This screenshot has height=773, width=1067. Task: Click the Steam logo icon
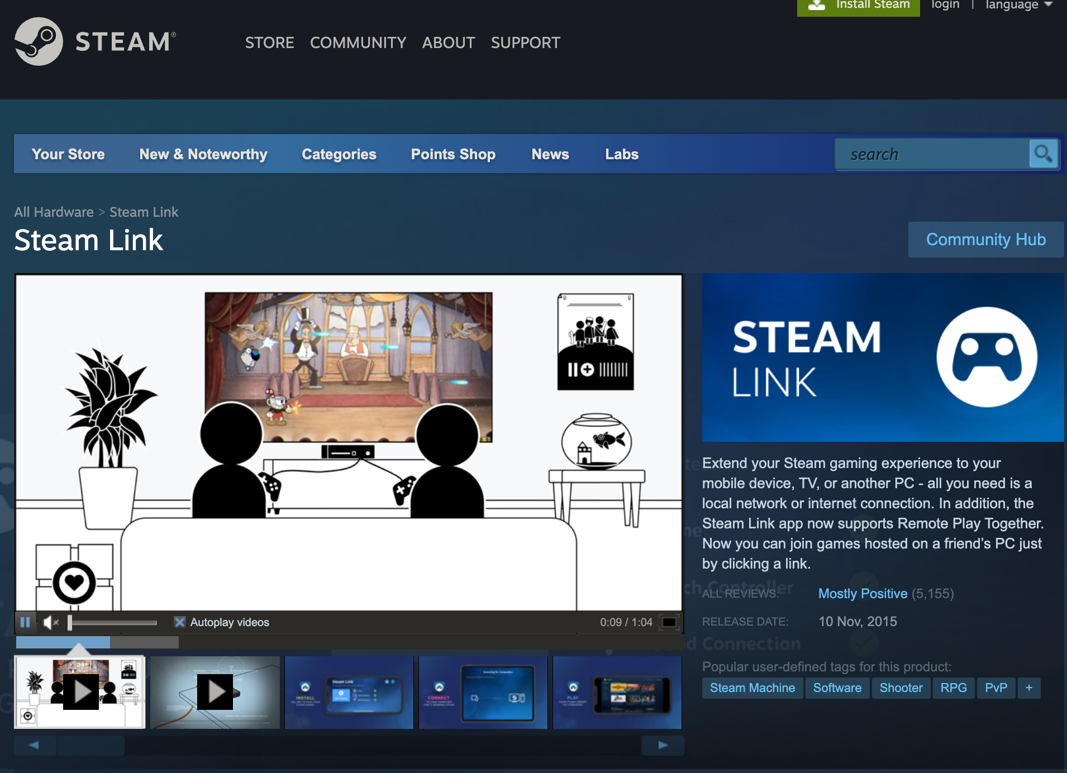coord(39,41)
